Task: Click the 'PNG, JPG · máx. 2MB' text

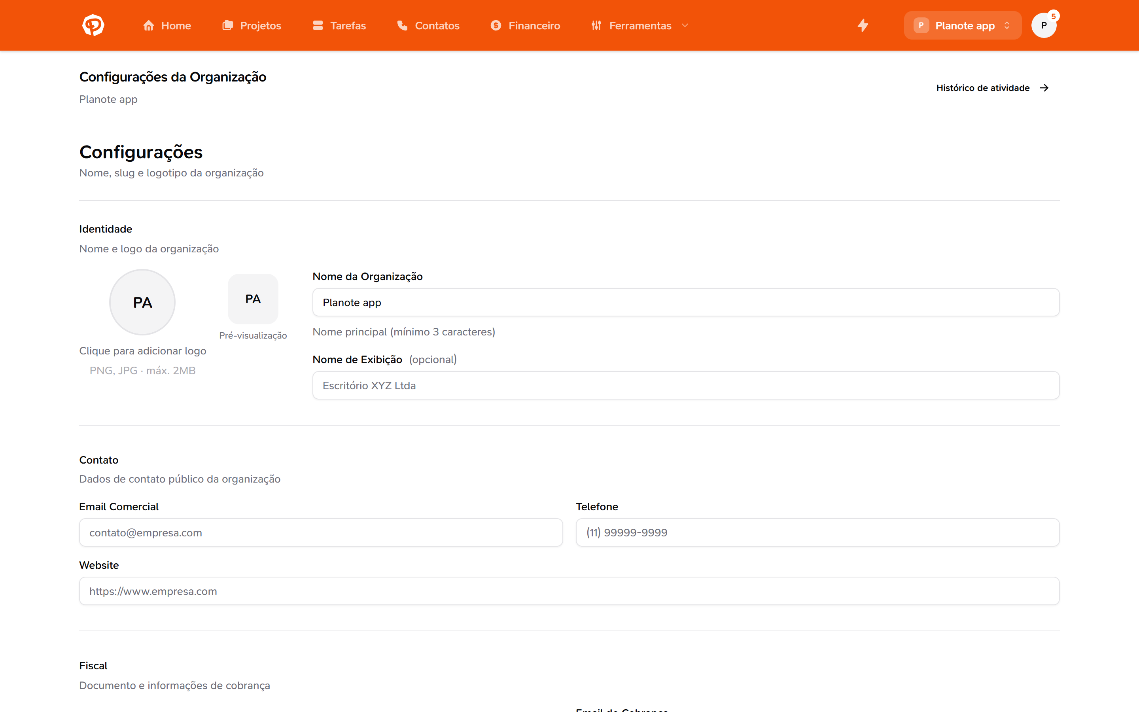Action: click(143, 371)
